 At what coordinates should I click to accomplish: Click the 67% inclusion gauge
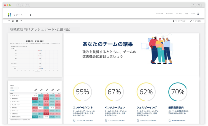point(114,92)
